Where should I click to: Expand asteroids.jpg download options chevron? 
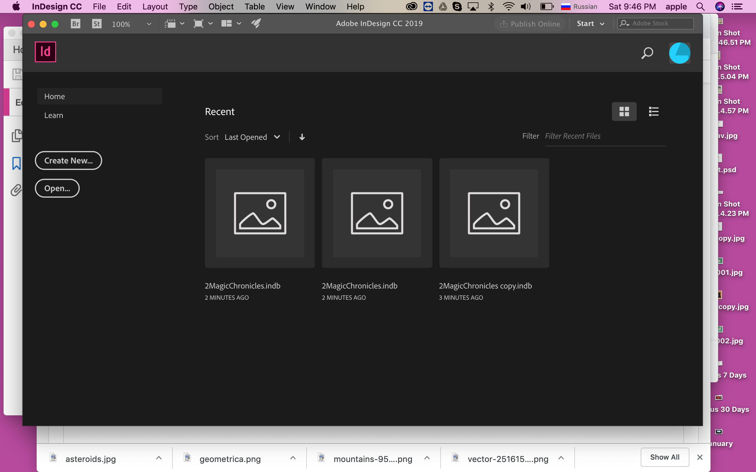click(159, 458)
